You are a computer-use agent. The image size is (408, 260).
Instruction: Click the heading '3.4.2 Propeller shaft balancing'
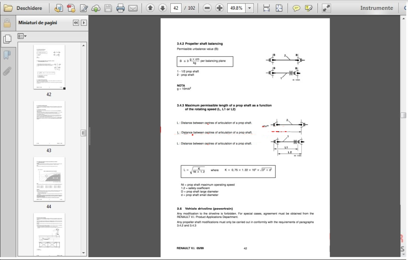(x=200, y=44)
